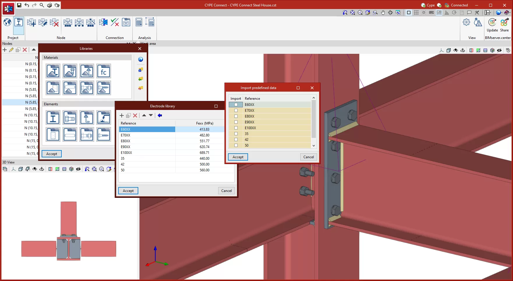Viewport: 513px width, 281px height.
Task: Collapse the Nodes list with up triangle
Action: click(x=34, y=50)
